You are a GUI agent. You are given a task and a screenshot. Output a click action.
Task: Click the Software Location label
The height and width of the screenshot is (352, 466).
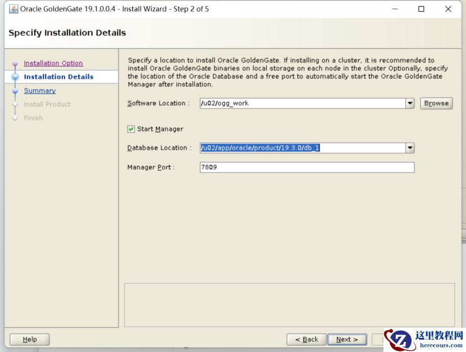click(158, 103)
